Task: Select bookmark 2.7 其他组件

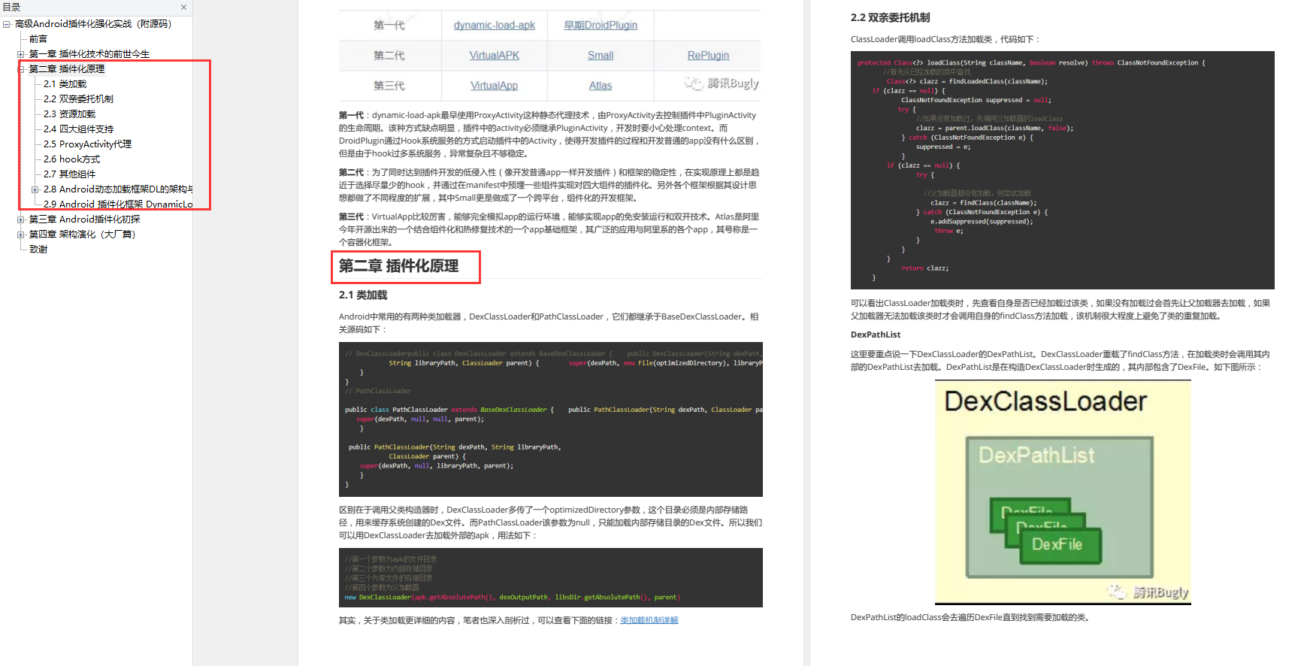Action: pyautogui.click(x=70, y=174)
